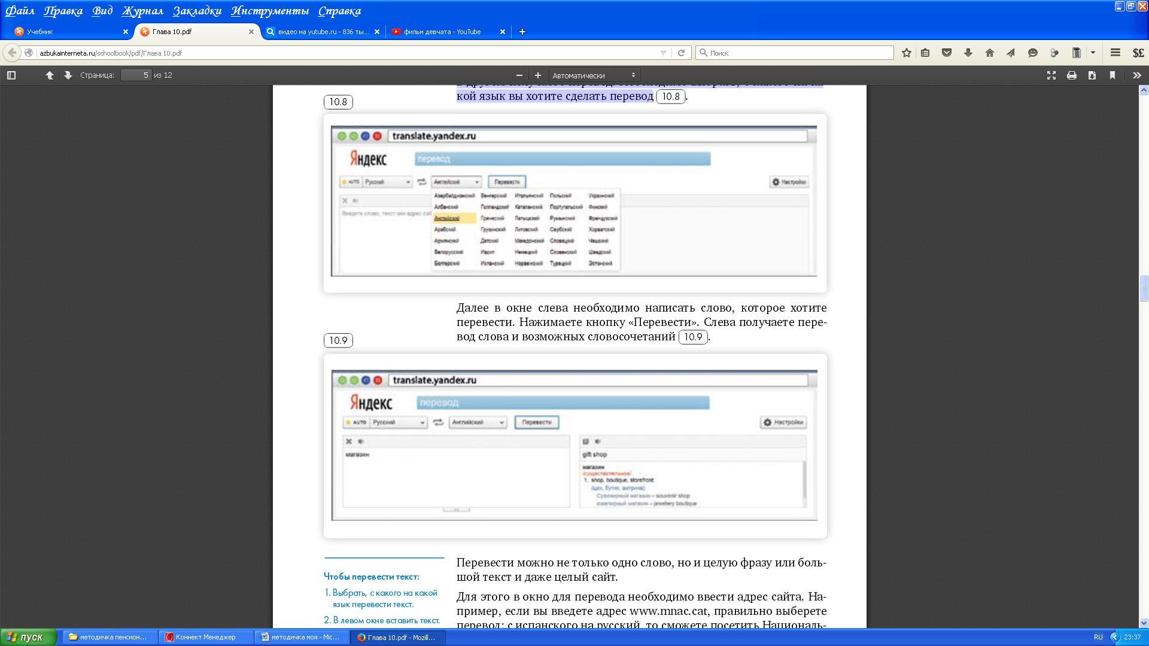
Task: Open the Вид menu
Action: click(x=102, y=11)
